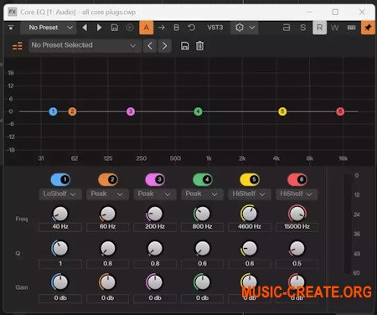Click green band 4 node on EQ graph

198,111
